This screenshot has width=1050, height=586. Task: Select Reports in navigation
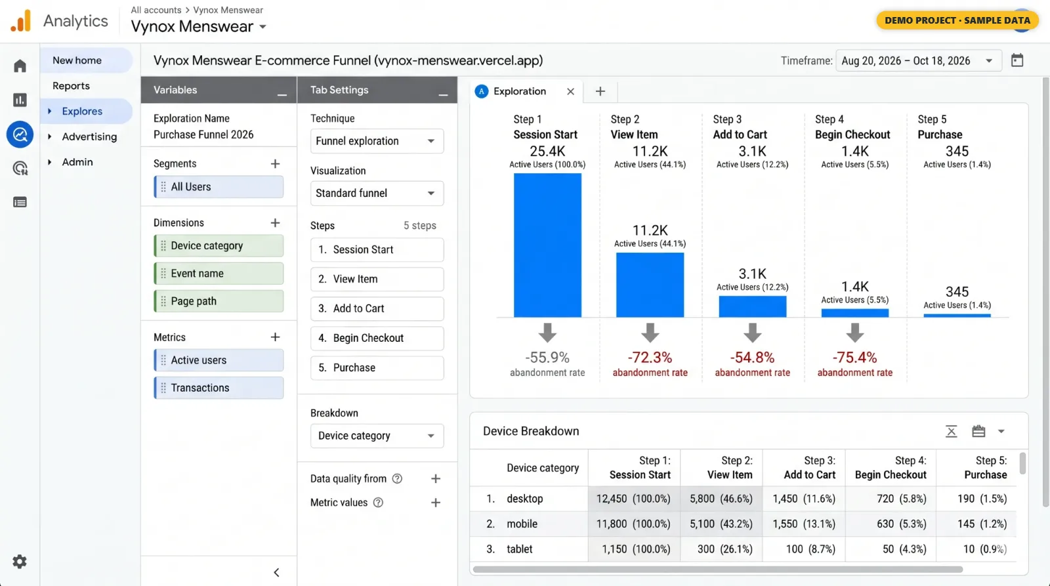[71, 86]
